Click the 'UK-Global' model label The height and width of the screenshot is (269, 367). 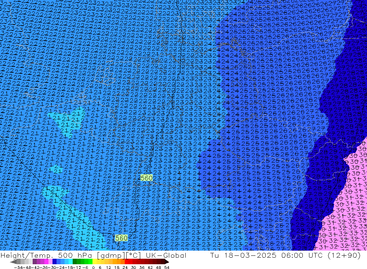click(x=166, y=255)
